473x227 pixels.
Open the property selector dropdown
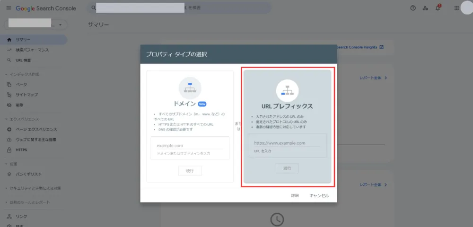(35, 25)
